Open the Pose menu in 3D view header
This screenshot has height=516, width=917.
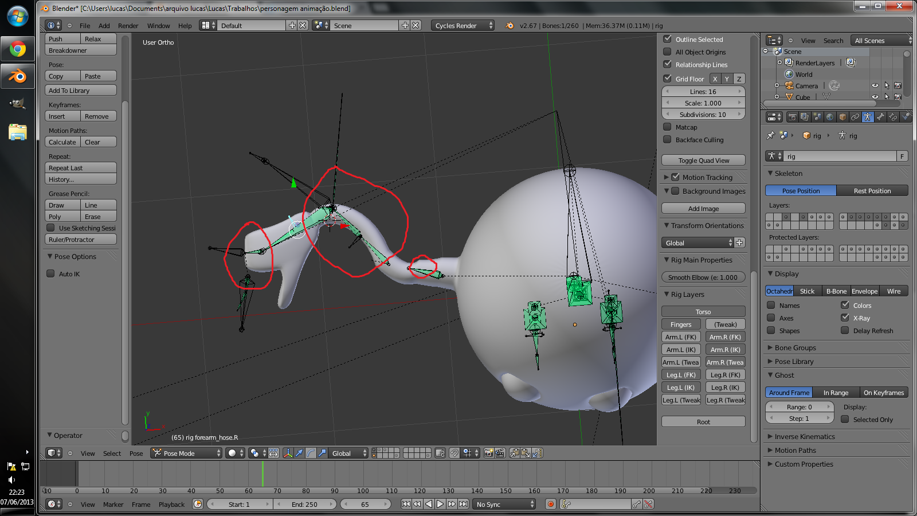click(x=136, y=454)
